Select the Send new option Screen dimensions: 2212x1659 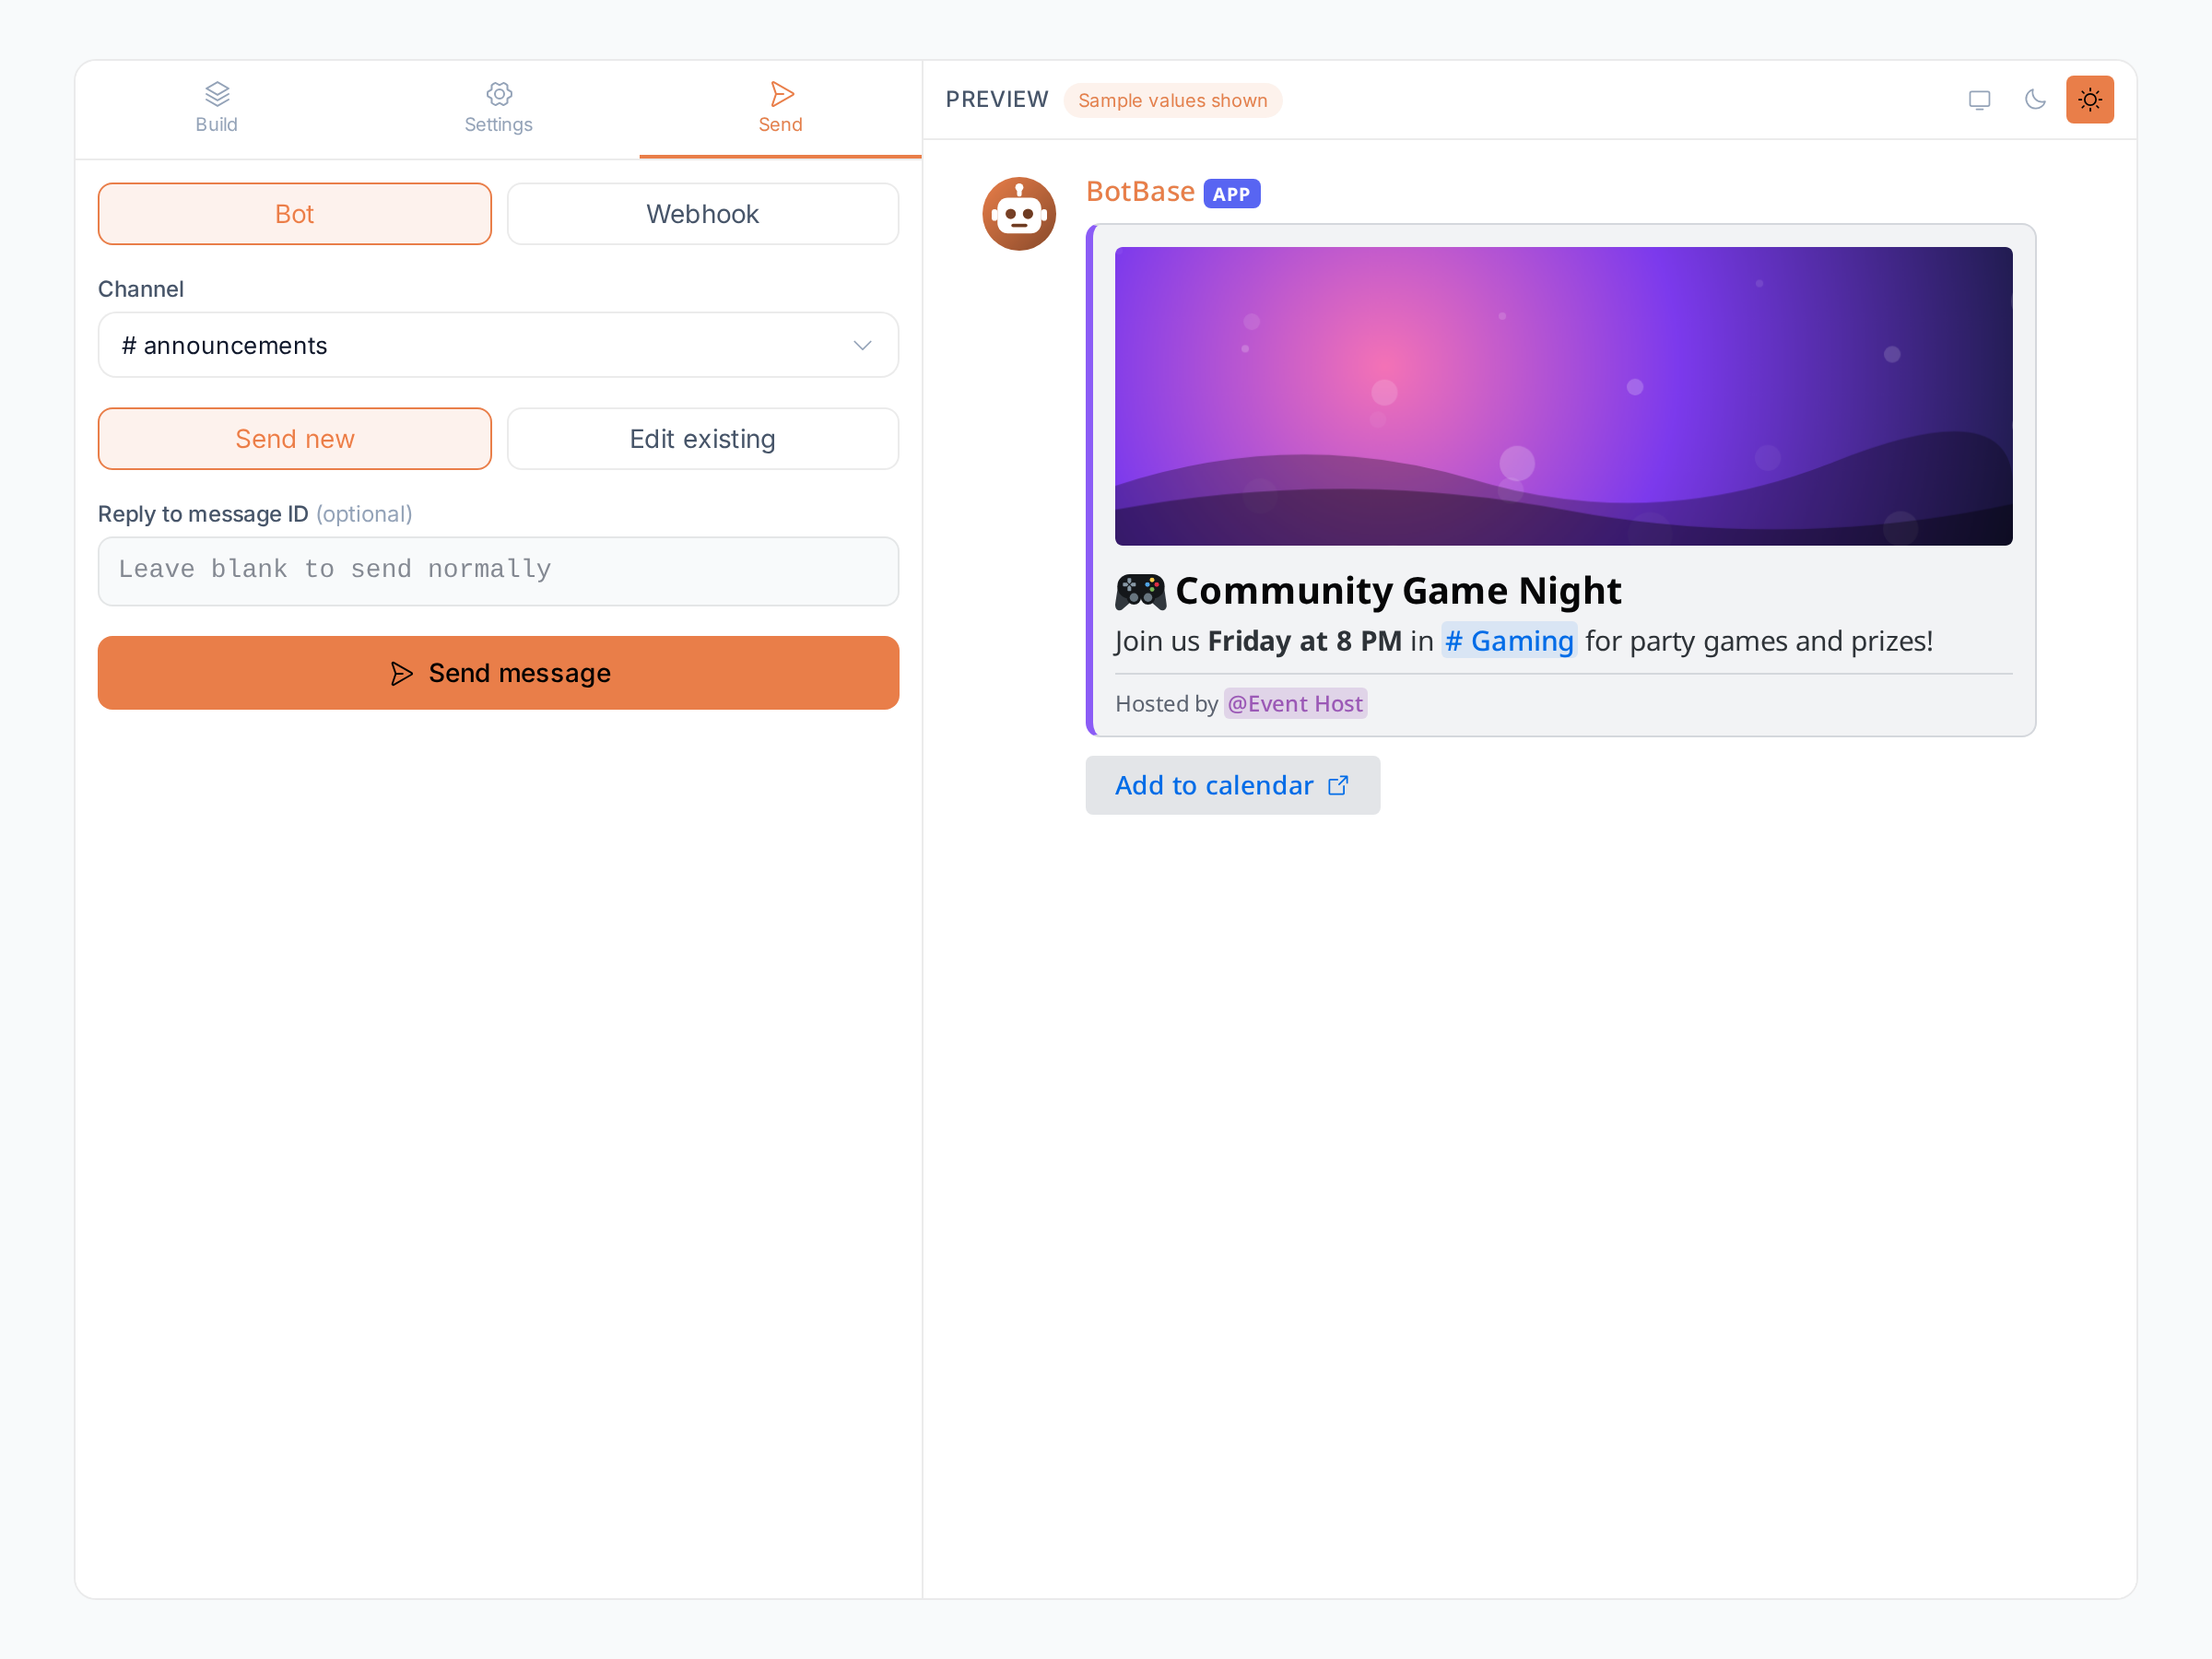pyautogui.click(x=295, y=439)
